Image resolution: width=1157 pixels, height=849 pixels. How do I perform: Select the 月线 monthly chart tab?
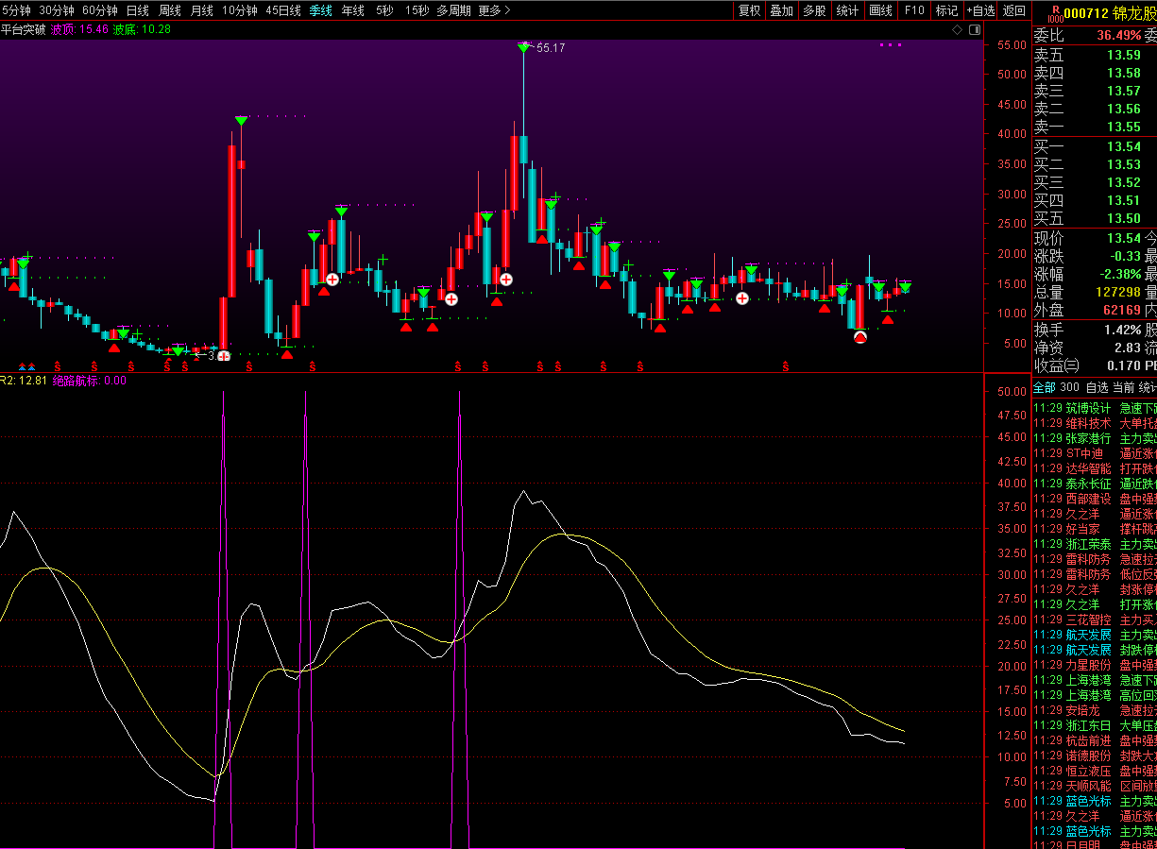(202, 10)
